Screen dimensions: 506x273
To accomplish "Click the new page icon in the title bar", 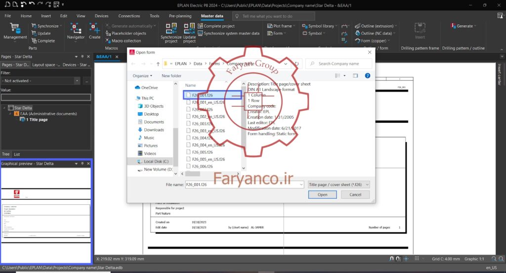I will (7, 4).
